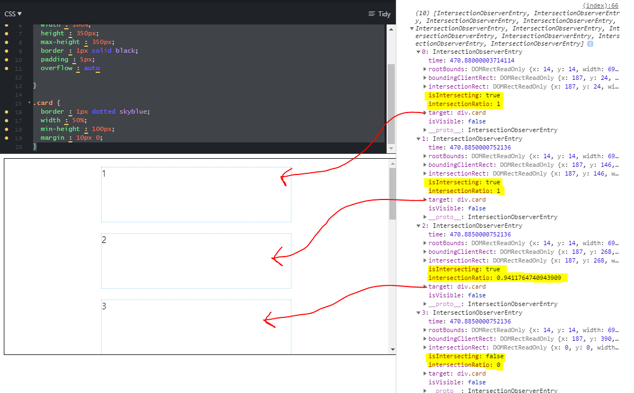Click the 'overflow : auto' line
The height and width of the screenshot is (393, 634).
[70, 68]
